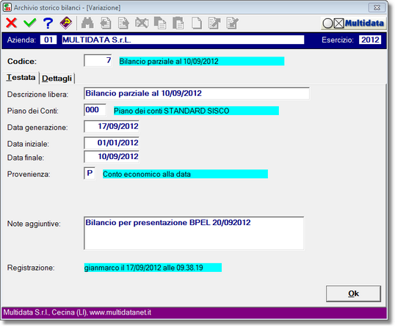
Task: Click the blank new page icon
Action: click(197, 23)
